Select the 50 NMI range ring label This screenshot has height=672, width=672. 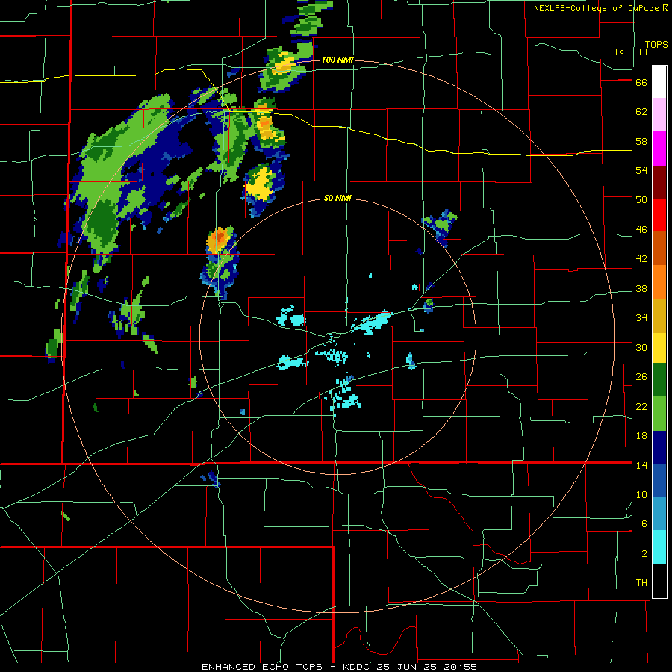(337, 198)
